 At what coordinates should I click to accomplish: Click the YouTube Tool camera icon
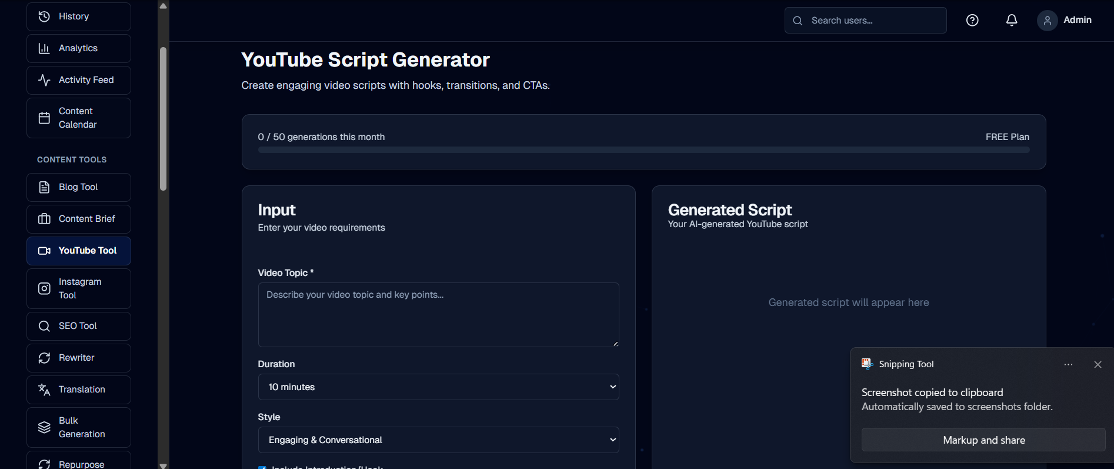(x=44, y=251)
